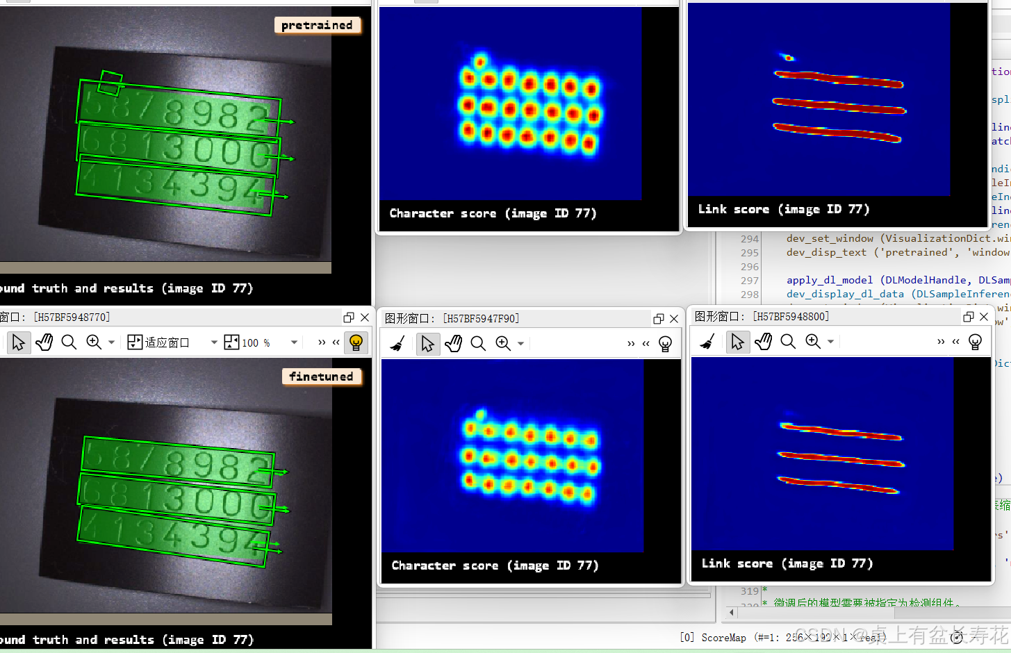Select the pointer tool in right Link score window
The height and width of the screenshot is (653, 1011).
[x=738, y=341]
